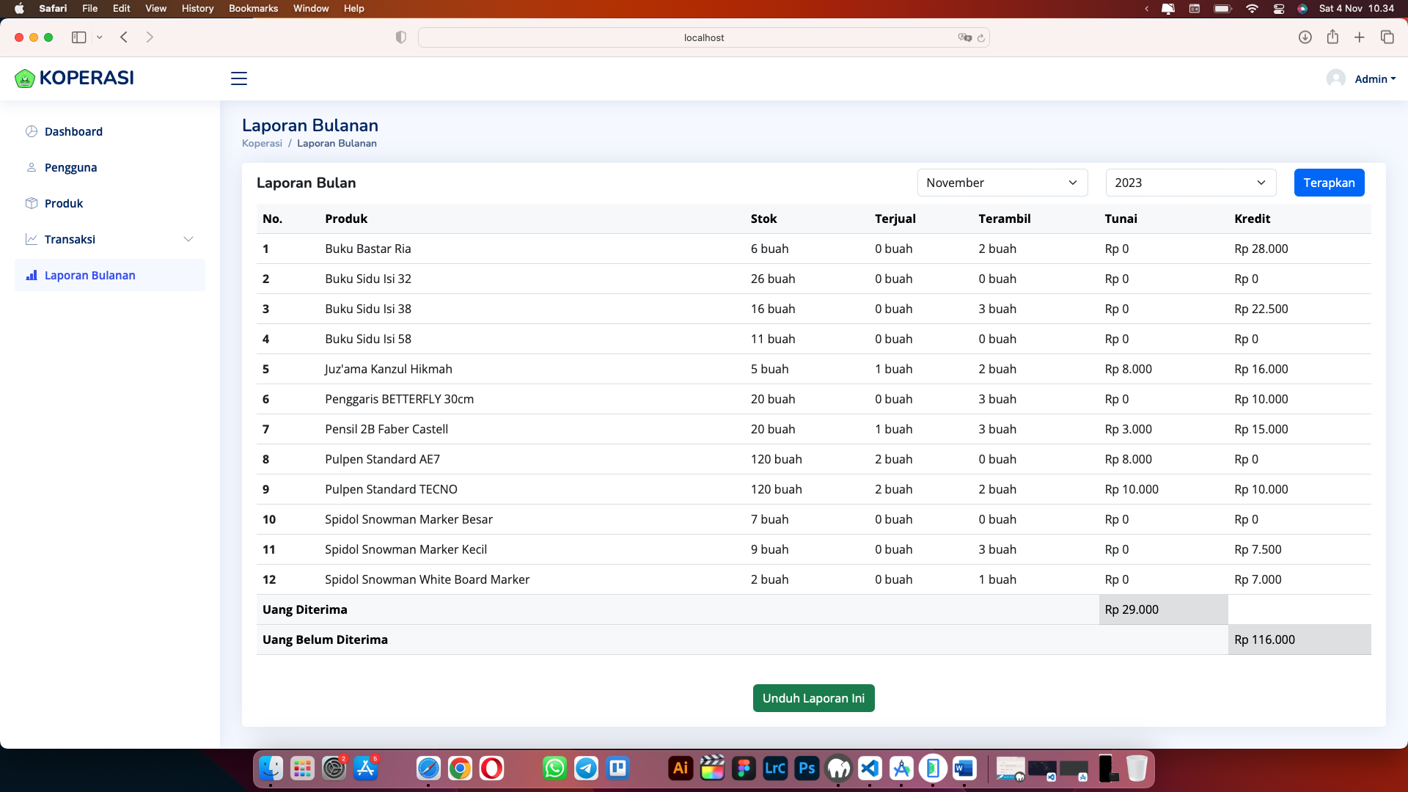Open the Bookmarks menu
This screenshot has height=792, width=1408.
coord(253,8)
